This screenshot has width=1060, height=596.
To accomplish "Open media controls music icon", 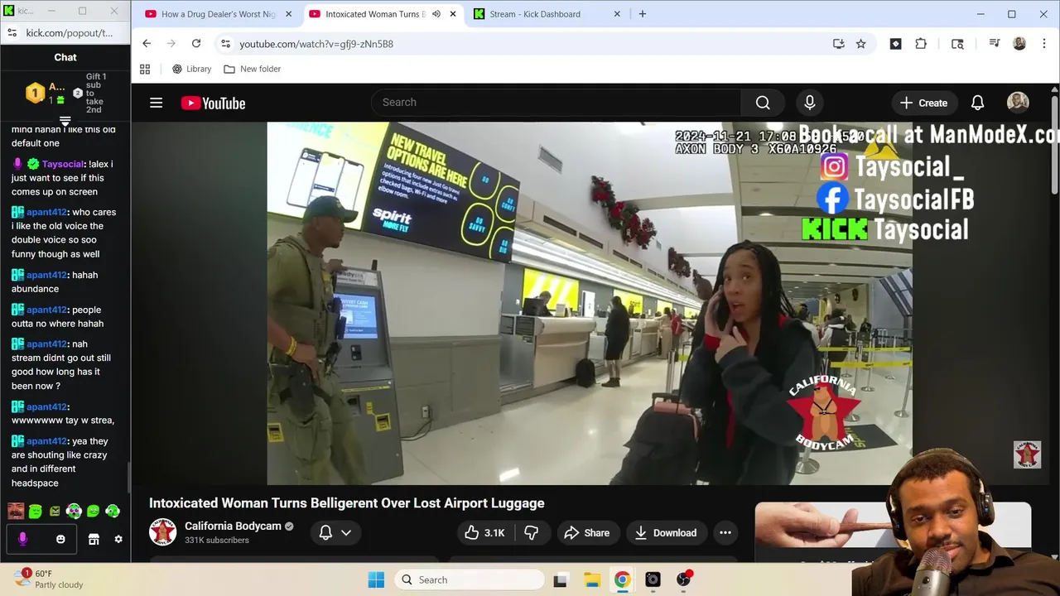I will 995,44.
